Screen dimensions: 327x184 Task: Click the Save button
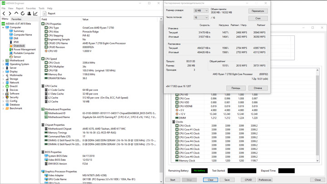click(x=227, y=180)
